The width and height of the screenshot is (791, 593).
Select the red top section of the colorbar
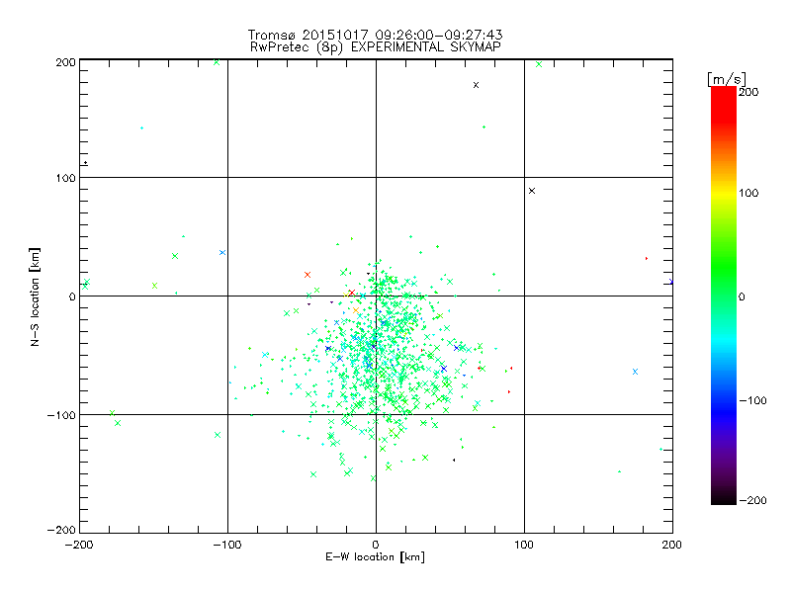[724, 104]
